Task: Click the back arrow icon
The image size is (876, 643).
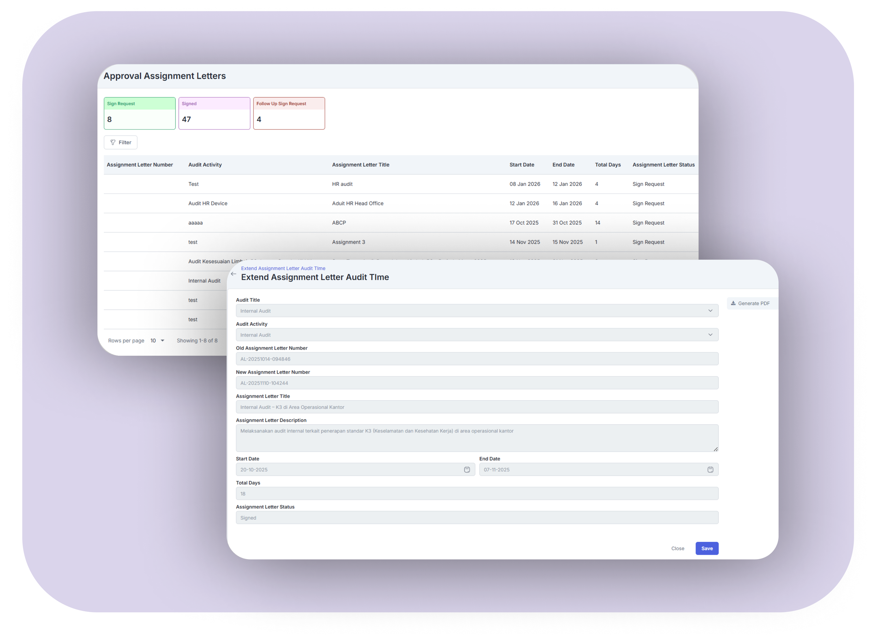Action: (x=233, y=274)
